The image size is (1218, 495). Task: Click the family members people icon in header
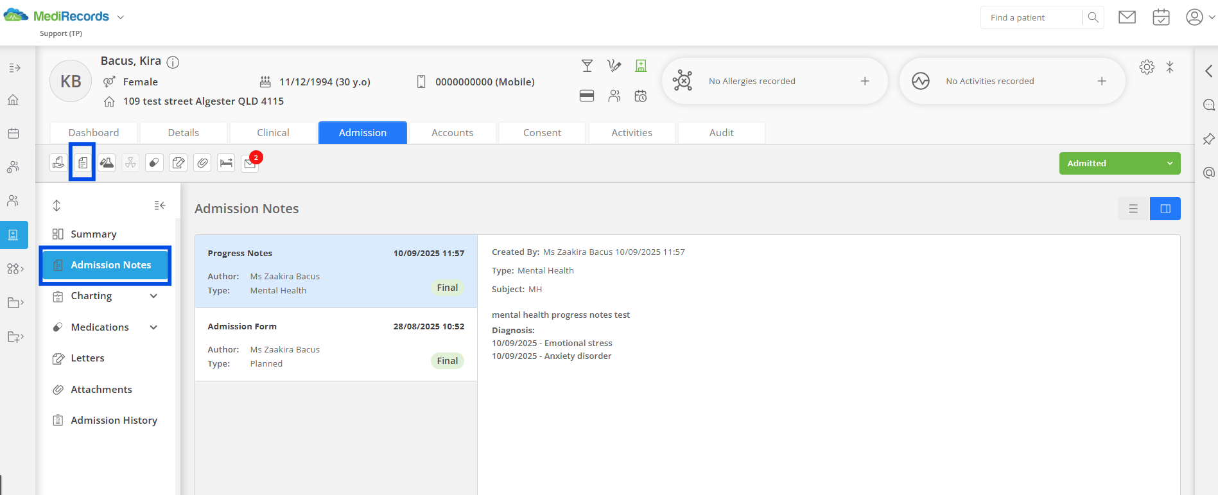point(614,96)
